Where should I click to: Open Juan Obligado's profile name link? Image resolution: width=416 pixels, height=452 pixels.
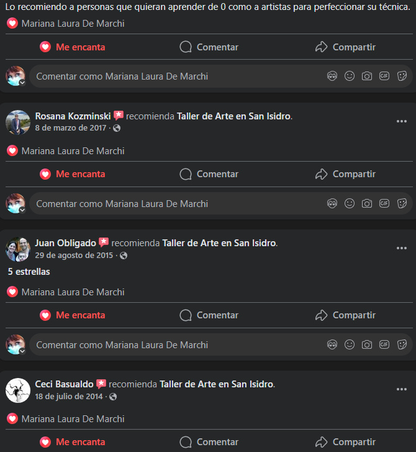pos(65,243)
